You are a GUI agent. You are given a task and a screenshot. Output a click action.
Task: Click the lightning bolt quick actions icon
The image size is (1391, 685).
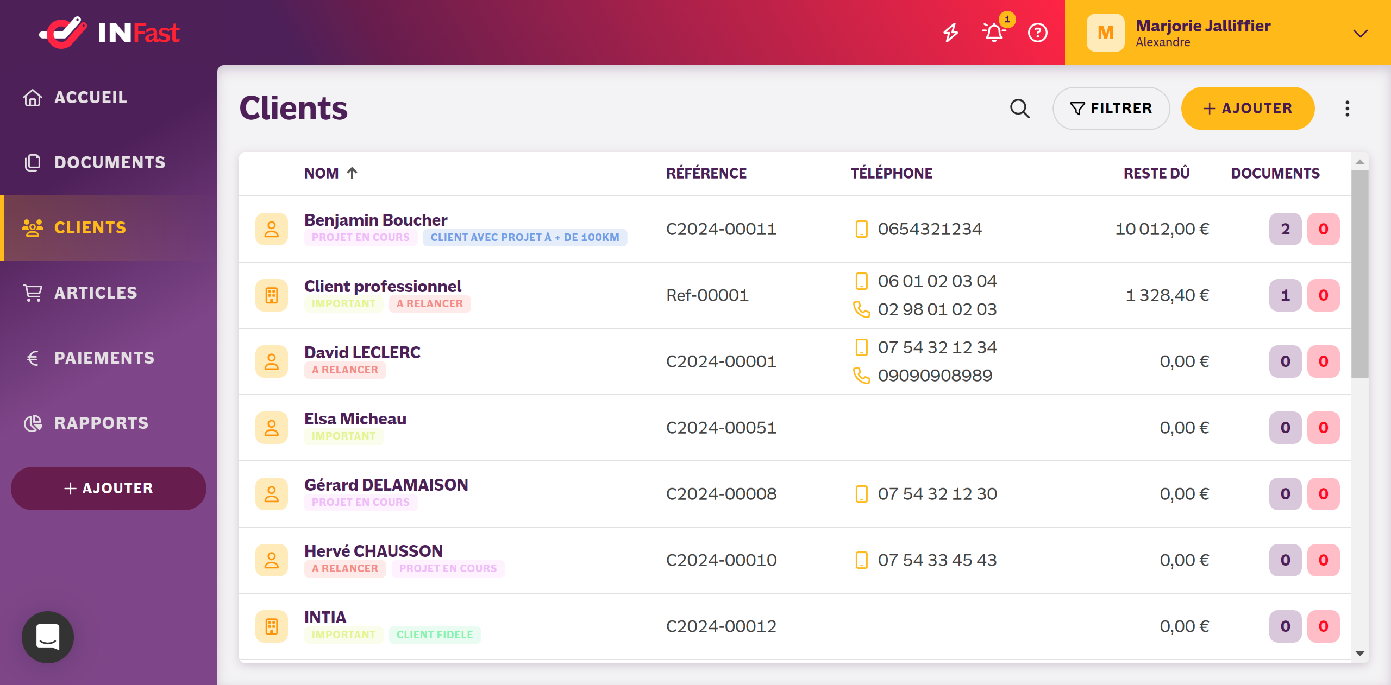pyautogui.click(x=950, y=33)
